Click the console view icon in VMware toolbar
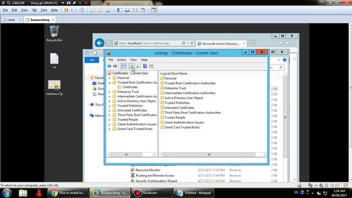The image size is (352, 198). point(154,10)
